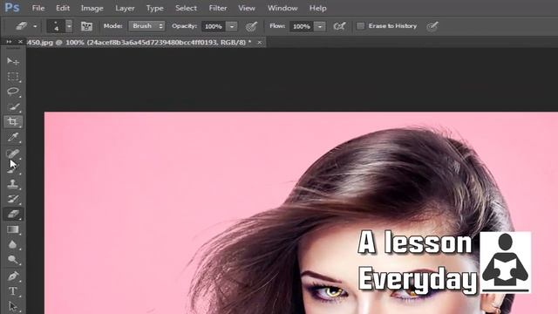
Task: Open the File menu
Action: [38, 8]
